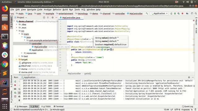This screenshot has width=198, height=111.
Task: Open the 6: TODO tool tab
Action: [46, 106]
